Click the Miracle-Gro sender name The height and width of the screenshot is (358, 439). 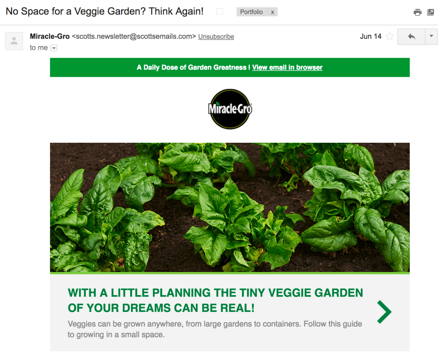point(50,36)
